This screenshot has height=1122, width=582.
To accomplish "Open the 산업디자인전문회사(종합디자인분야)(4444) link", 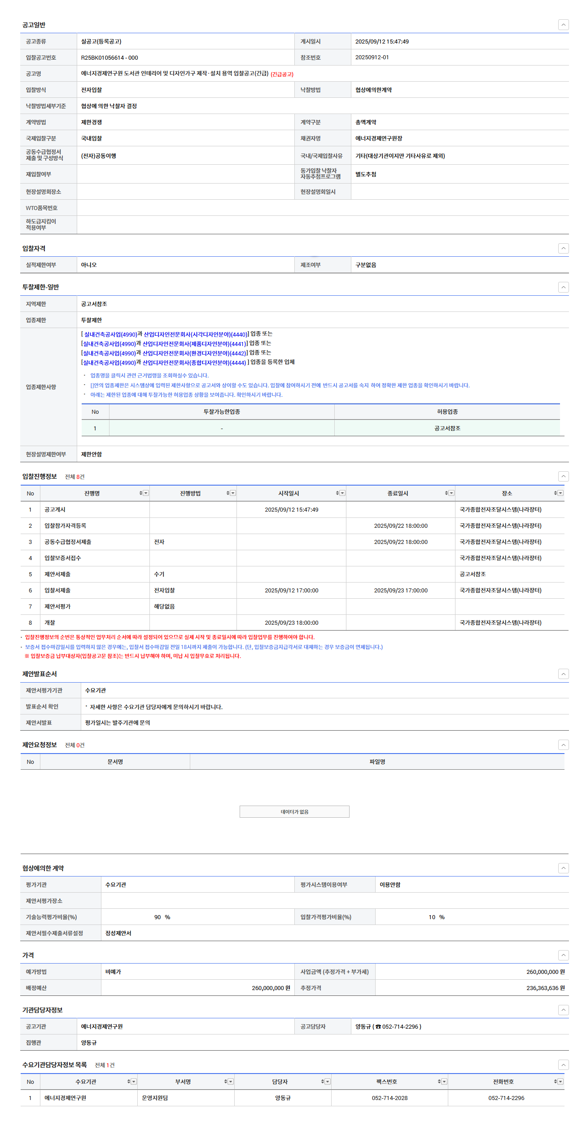I will [x=194, y=363].
